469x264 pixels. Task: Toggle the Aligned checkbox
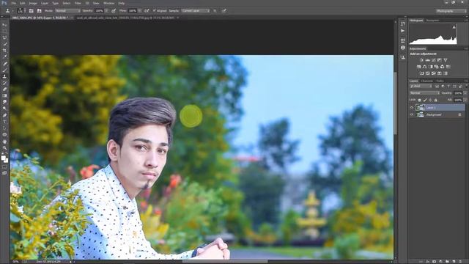(155, 11)
